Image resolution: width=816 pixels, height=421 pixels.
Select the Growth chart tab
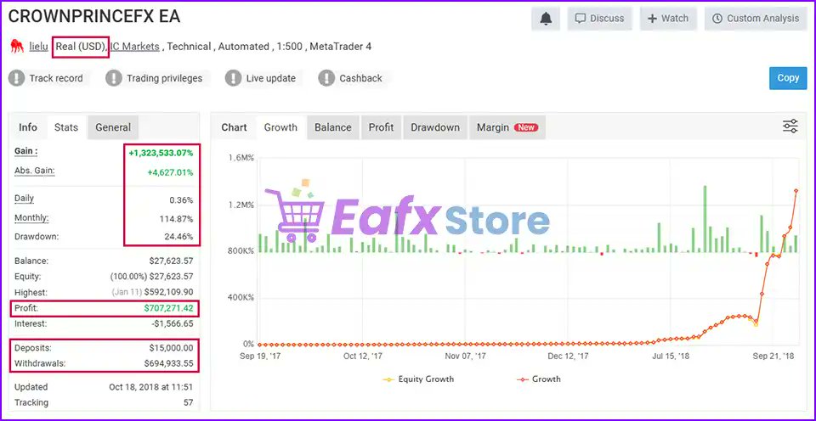[280, 127]
